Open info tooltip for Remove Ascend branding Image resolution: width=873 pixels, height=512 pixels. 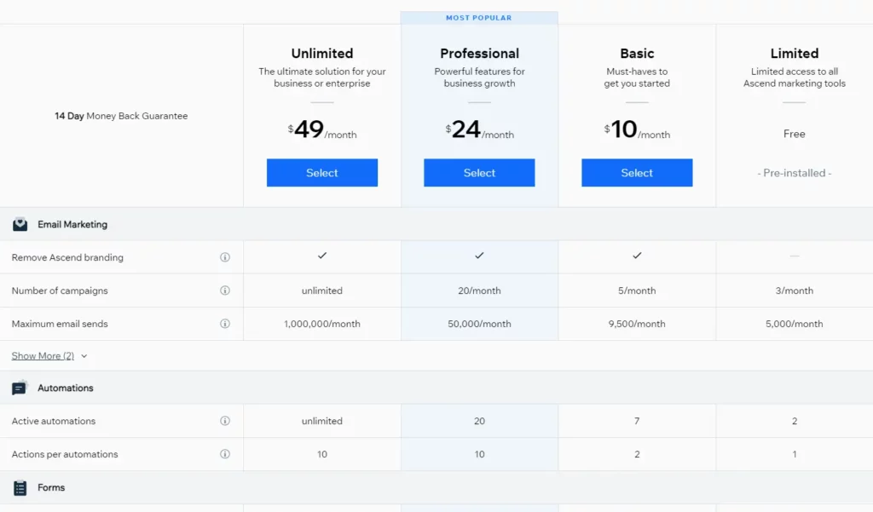(225, 257)
